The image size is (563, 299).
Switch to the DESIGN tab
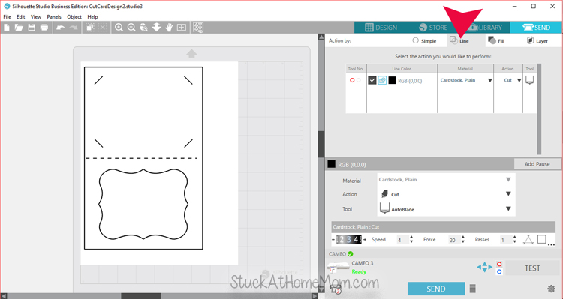click(381, 28)
